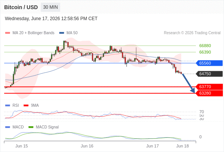The image size is (224, 152).
Task: Click the red 63280 support price tag
Action: click(209, 93)
